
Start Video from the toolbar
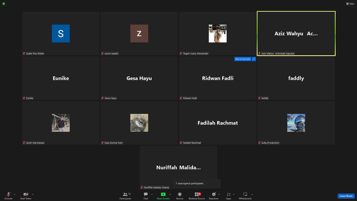[x=26, y=195]
